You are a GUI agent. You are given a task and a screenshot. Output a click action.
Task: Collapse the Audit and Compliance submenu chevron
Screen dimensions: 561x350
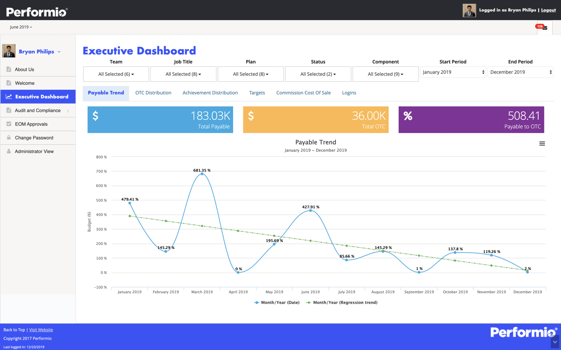pos(68,110)
